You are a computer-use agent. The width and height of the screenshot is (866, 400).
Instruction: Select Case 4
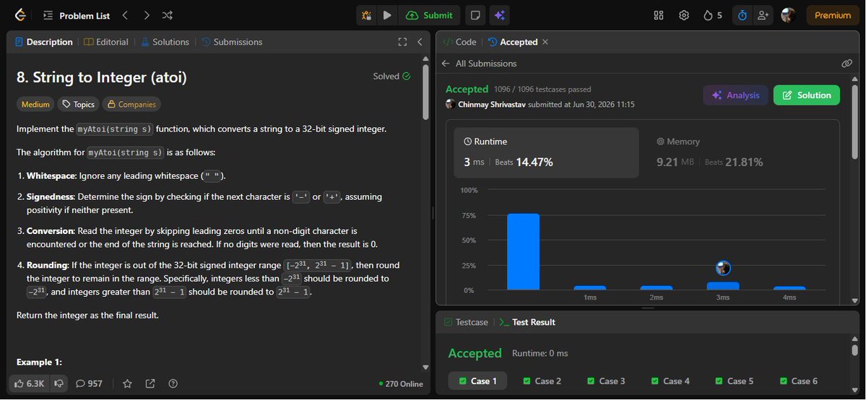670,381
